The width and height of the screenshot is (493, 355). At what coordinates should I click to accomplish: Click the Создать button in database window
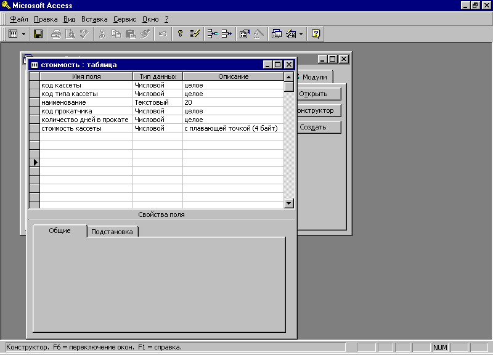point(319,128)
